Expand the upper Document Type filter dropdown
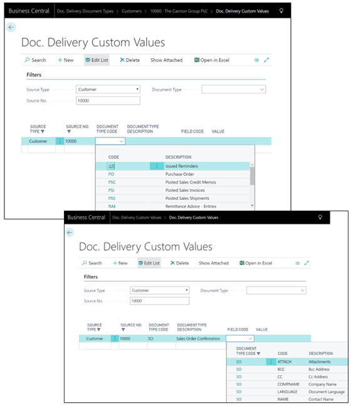The image size is (351, 406). click(x=234, y=90)
